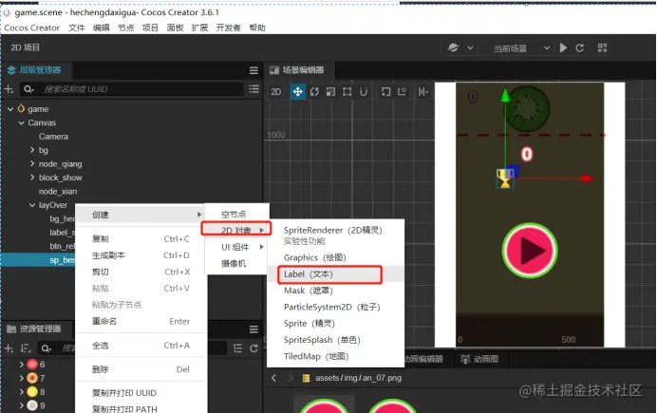
Task: Switch to the 动画图 tab
Action: point(480,359)
